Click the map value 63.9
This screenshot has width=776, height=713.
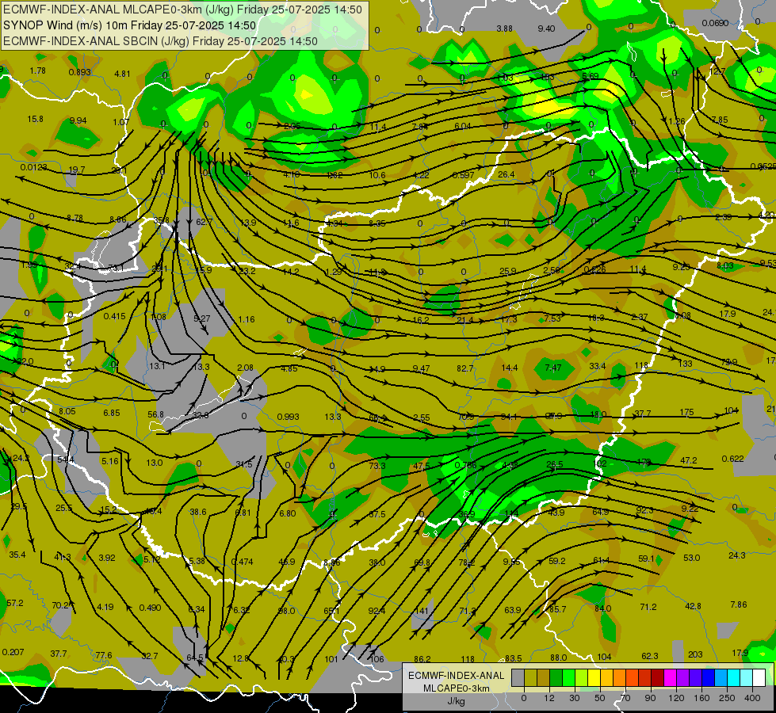pyautogui.click(x=513, y=610)
